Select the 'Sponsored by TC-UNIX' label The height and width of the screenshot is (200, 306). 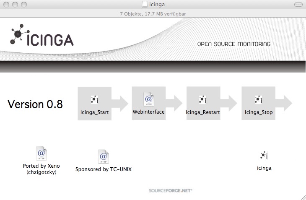[x=104, y=169]
